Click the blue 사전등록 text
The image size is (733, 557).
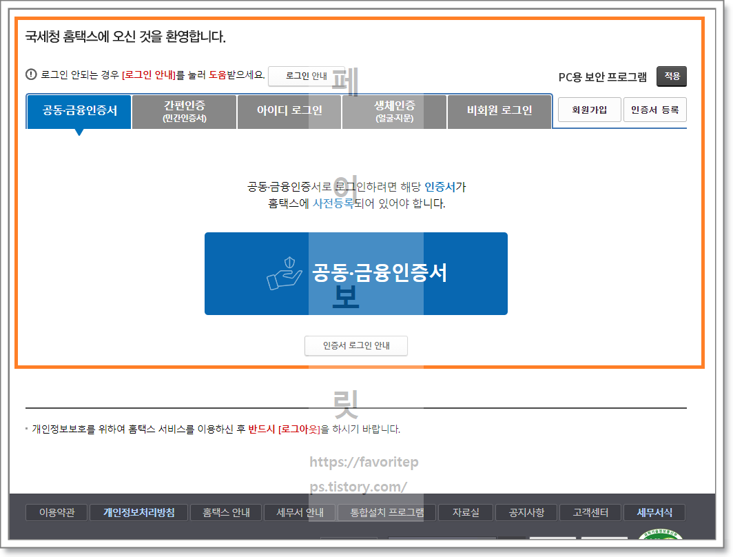333,203
